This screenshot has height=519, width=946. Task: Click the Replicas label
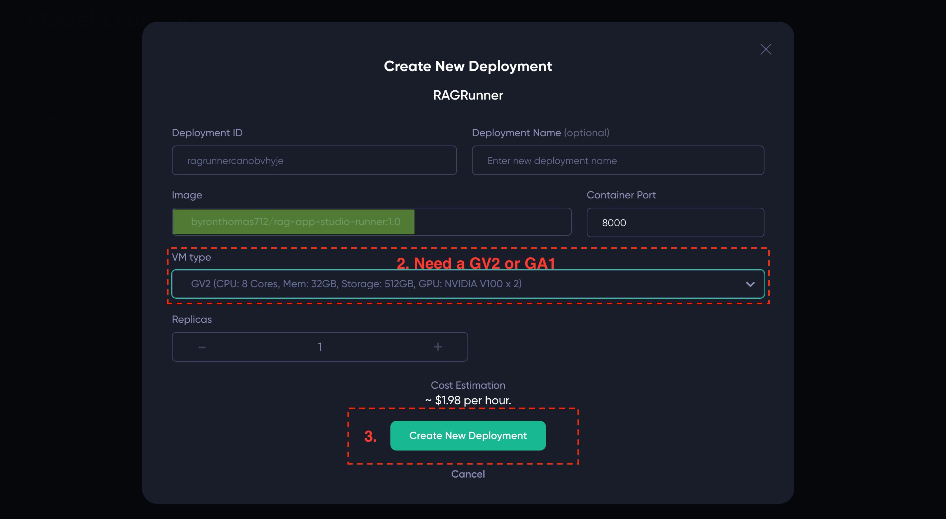click(191, 319)
